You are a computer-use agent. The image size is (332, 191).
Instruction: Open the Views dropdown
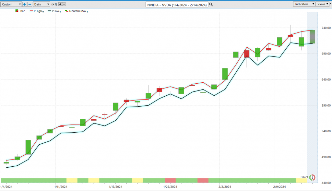tap(322, 4)
